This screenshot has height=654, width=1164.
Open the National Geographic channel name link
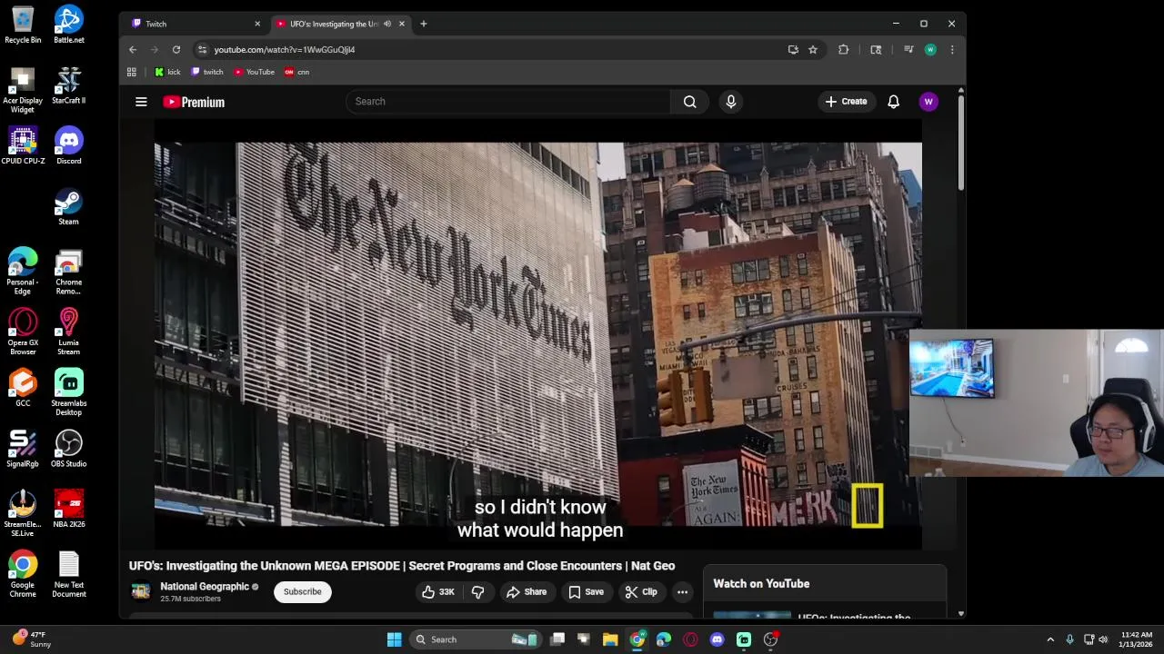(x=205, y=587)
